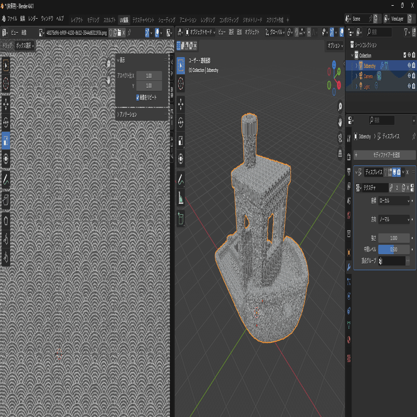The image size is (417, 417).
Task: Select the Cursor tool in the 3D viewport
Action: click(x=180, y=84)
